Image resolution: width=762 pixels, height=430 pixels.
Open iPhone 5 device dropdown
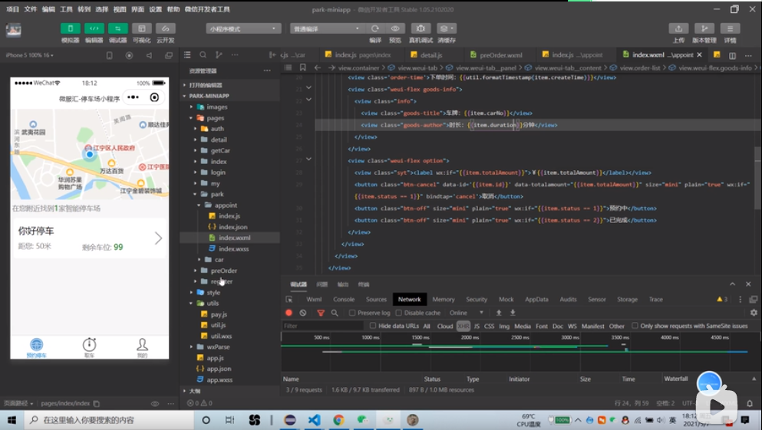coord(30,55)
